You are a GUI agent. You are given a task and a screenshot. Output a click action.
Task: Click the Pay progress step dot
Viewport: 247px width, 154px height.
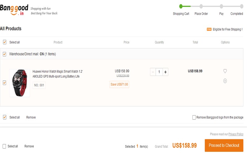coord(221,6)
